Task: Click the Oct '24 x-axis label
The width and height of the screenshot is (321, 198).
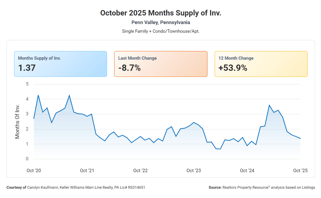Action: pos(247,170)
